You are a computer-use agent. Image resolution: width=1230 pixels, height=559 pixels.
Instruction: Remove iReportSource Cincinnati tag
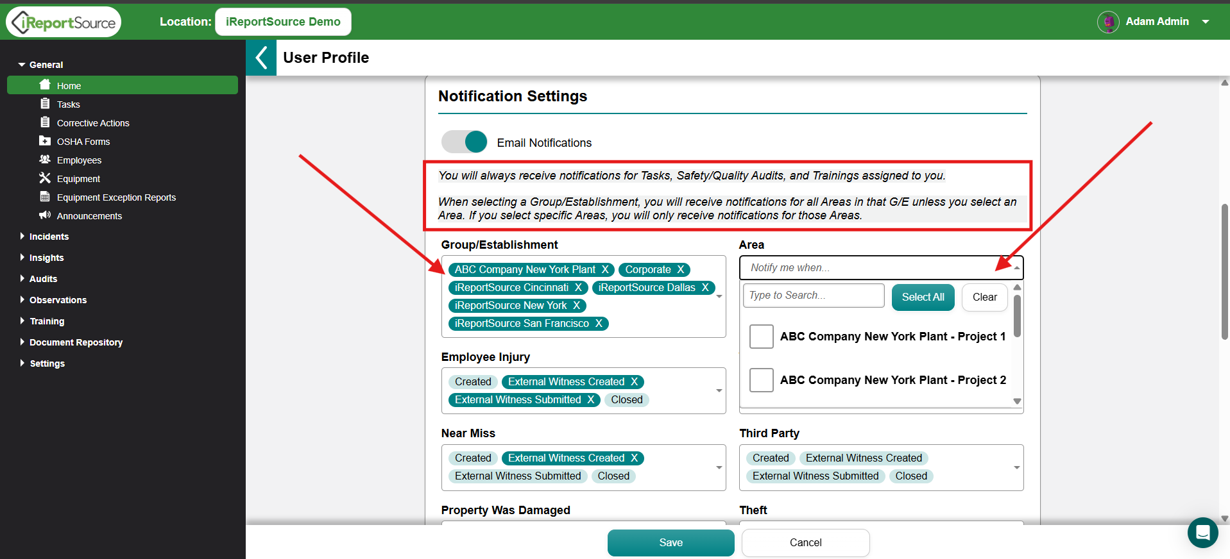point(578,288)
